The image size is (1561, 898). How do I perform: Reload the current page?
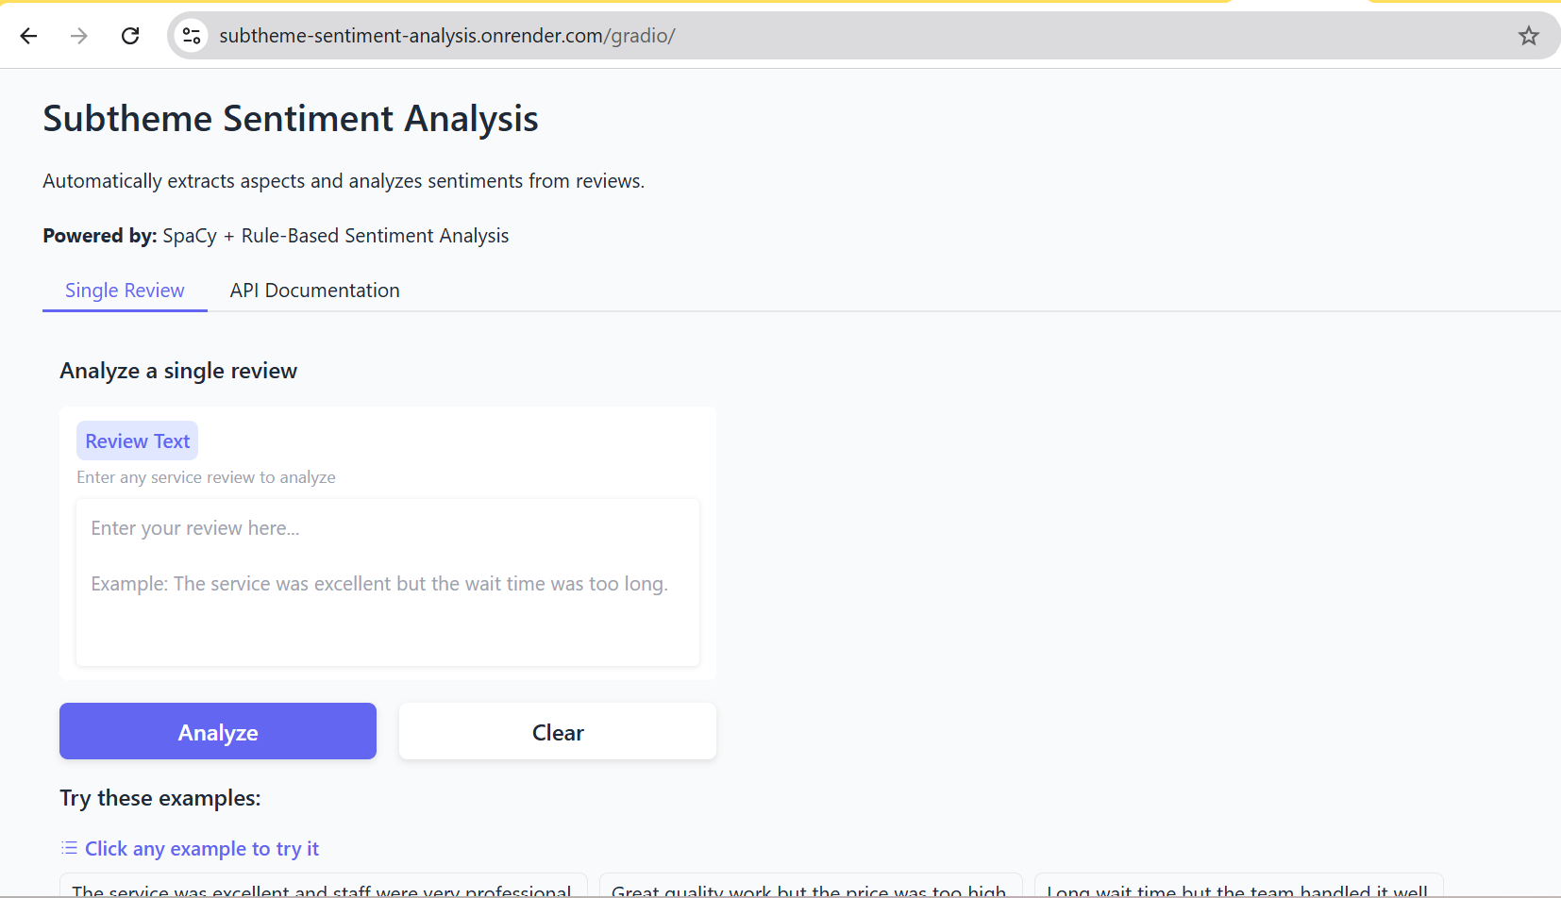click(x=130, y=36)
